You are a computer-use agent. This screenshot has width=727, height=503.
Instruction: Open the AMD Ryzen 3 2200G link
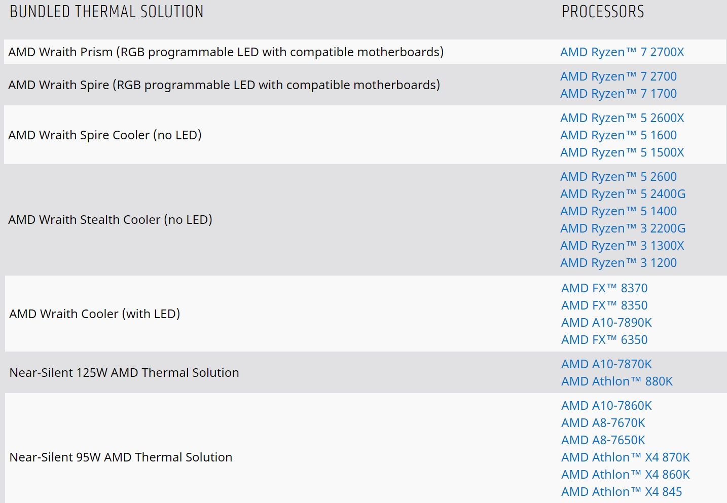pos(623,228)
